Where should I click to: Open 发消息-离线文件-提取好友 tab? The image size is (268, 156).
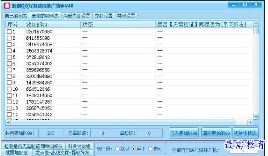tap(62, 152)
